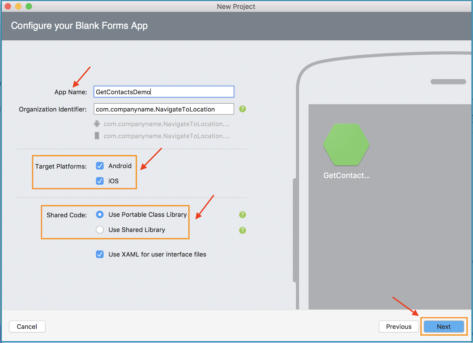
Task: Edit the Organization Identifier field
Action: (163, 109)
